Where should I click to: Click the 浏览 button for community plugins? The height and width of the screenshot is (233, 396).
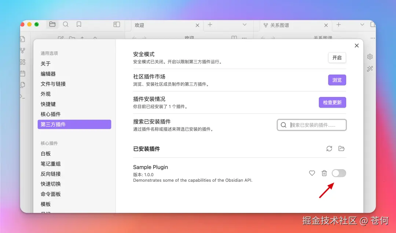[337, 80]
